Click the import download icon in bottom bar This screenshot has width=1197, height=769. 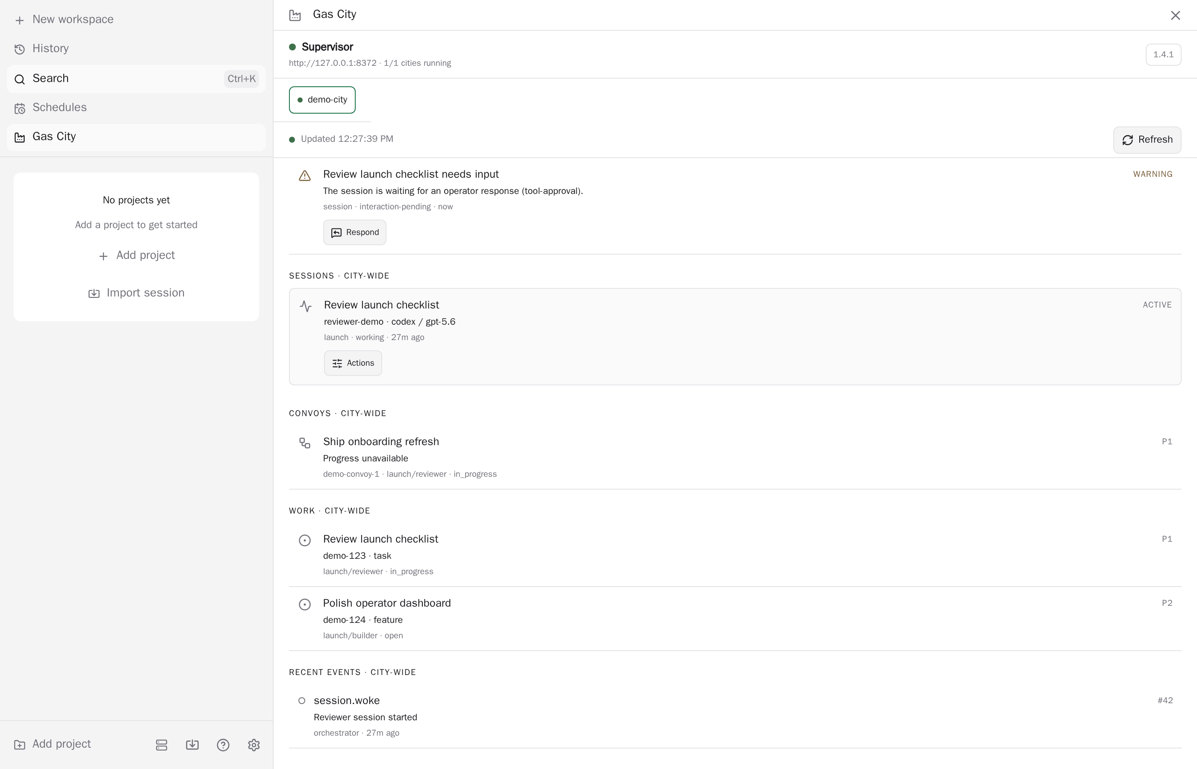pos(192,745)
